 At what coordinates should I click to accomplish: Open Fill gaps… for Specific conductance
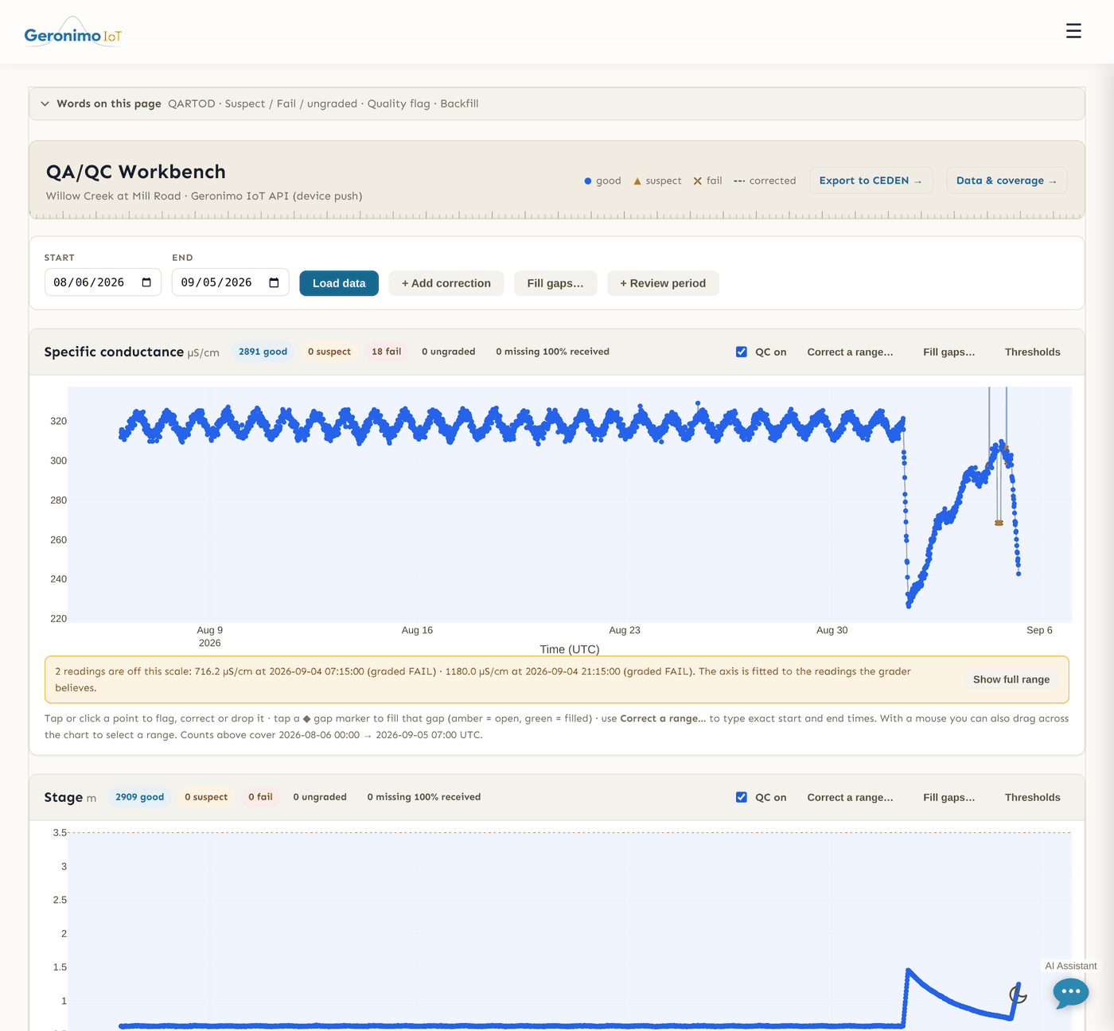[x=948, y=352]
